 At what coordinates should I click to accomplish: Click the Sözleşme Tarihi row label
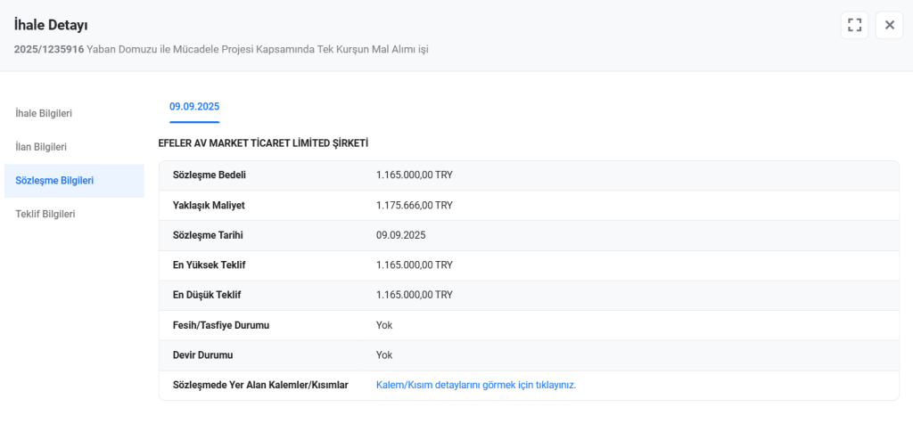click(x=208, y=235)
